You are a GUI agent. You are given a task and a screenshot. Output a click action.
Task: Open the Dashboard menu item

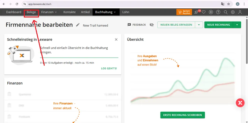pos(13,12)
